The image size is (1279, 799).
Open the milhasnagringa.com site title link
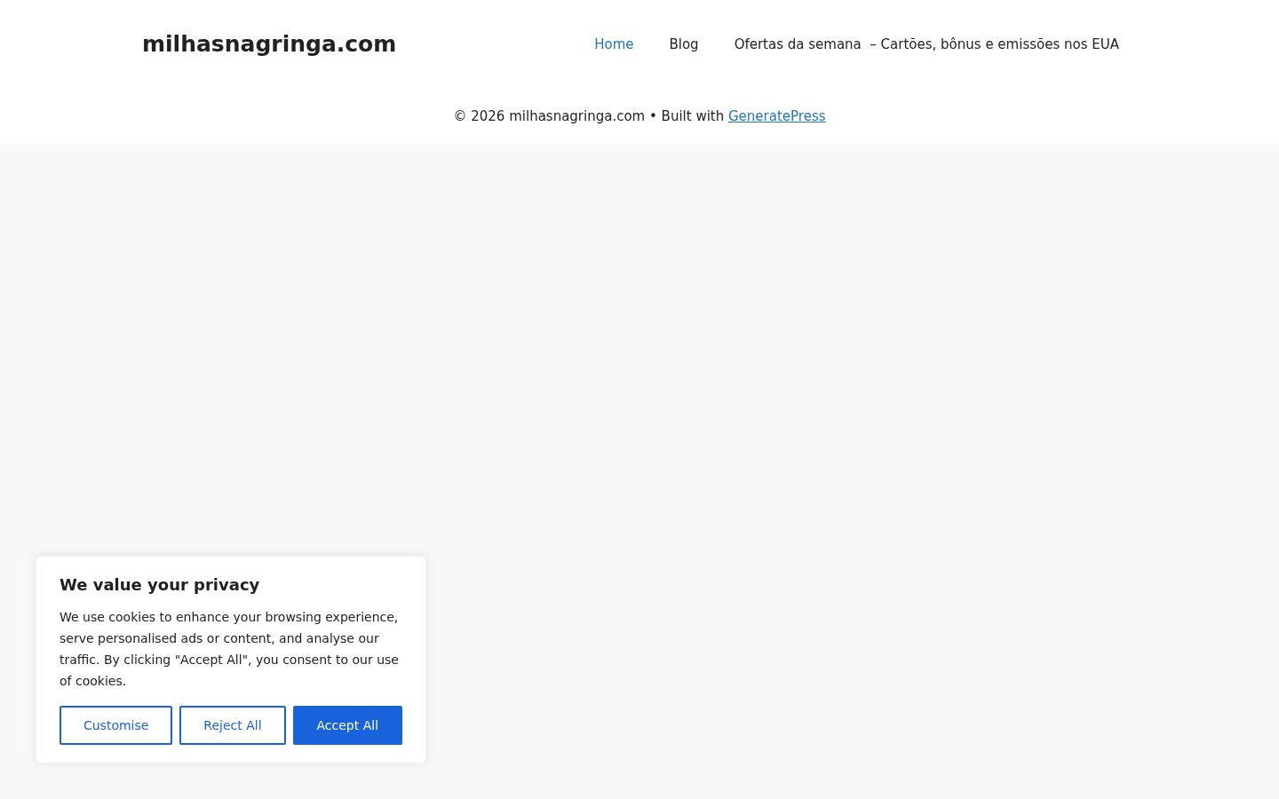click(x=269, y=44)
